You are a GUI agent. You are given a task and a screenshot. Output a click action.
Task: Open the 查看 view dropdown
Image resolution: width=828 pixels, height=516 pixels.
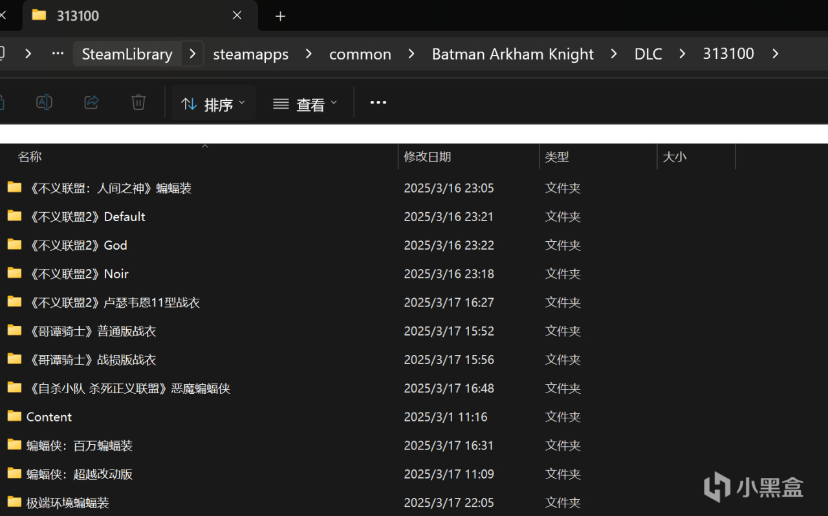click(305, 103)
